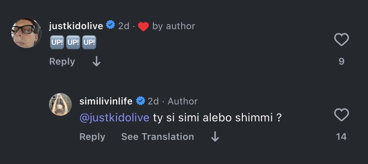Open justkidolive's profile picture
This screenshot has width=368, height=164.
tap(26, 33)
